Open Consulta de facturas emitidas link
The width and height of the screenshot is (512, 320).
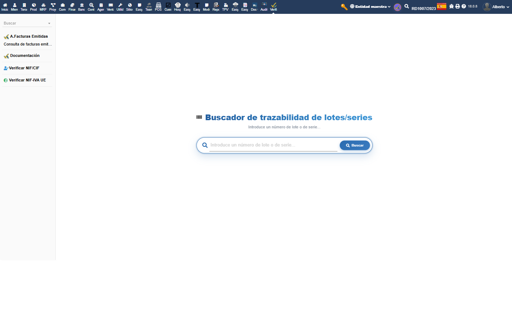28,44
